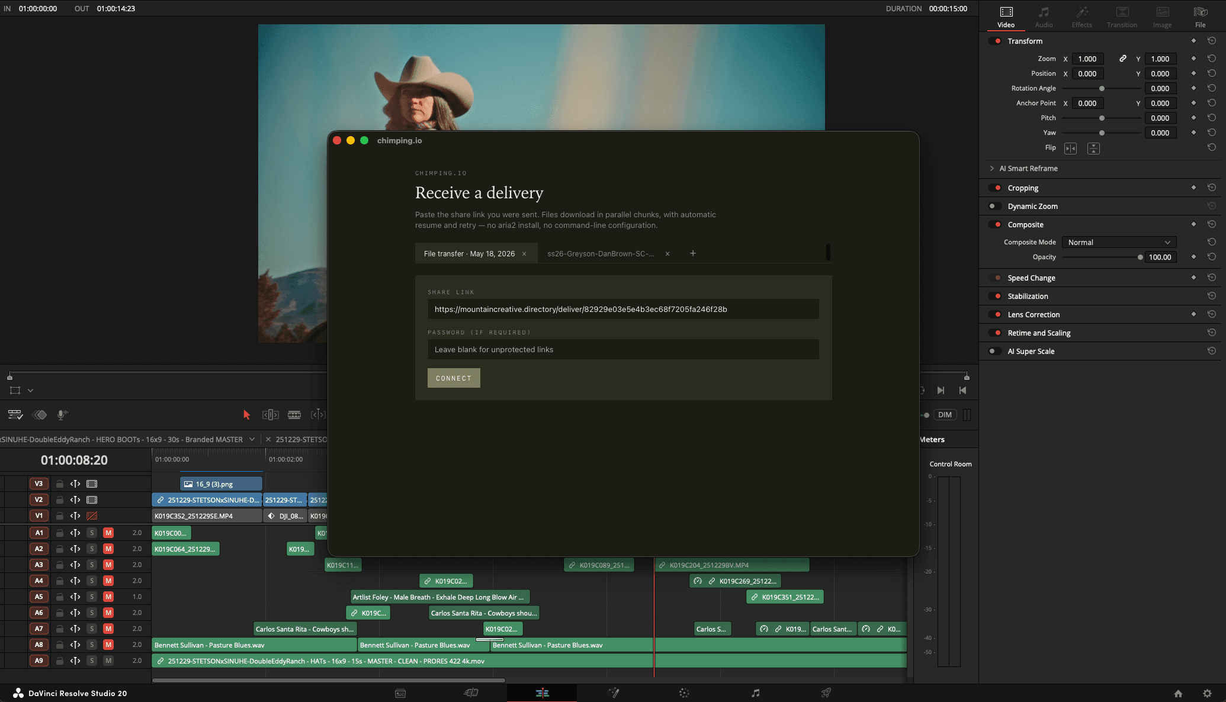Image resolution: width=1226 pixels, height=702 pixels.
Task: Click the keyframe diamonds toolbar icon
Action: [x=40, y=415]
